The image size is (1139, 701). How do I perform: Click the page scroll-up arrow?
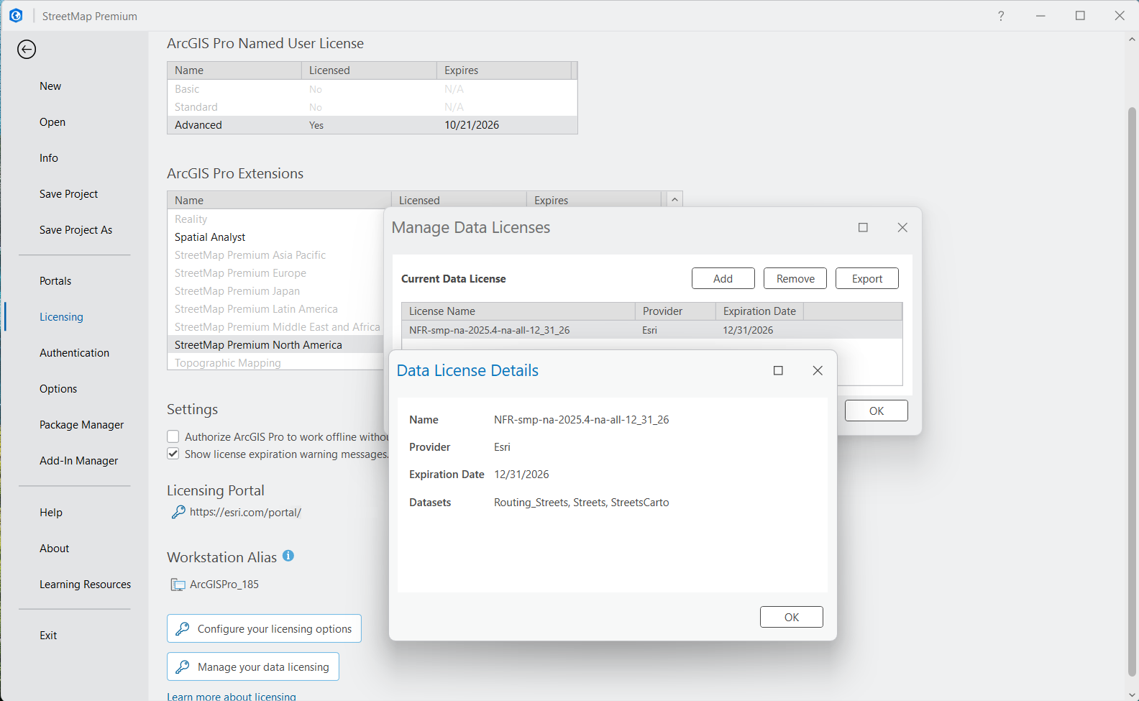[x=1132, y=40]
